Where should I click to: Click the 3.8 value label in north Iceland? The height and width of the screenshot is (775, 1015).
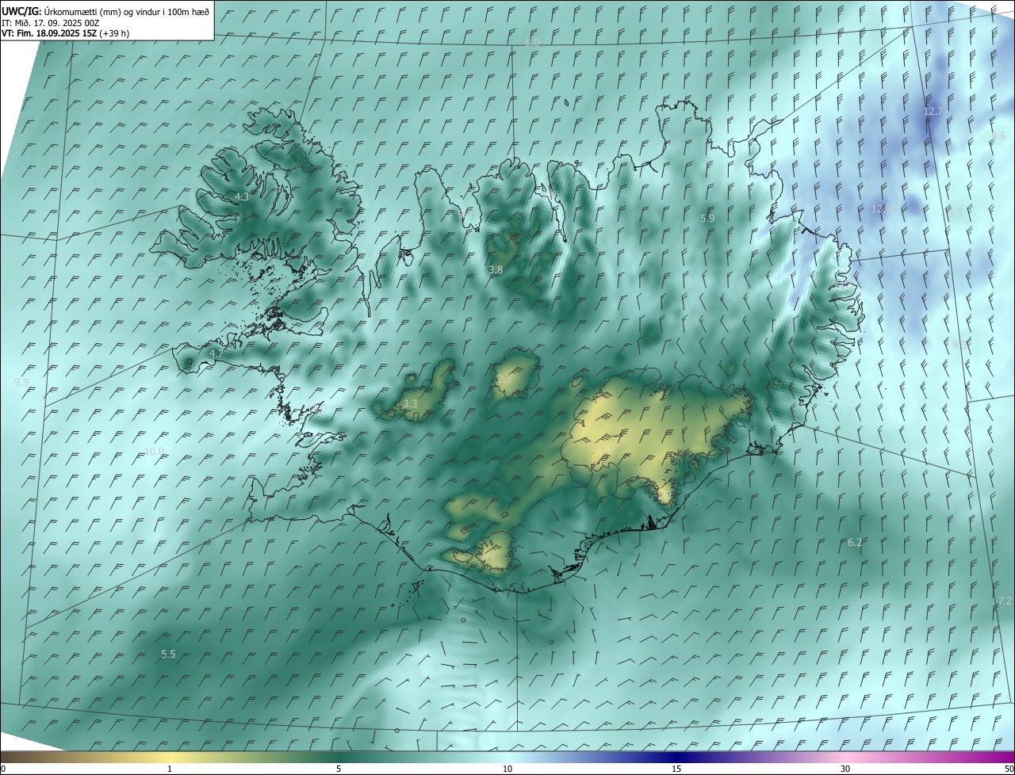click(496, 270)
